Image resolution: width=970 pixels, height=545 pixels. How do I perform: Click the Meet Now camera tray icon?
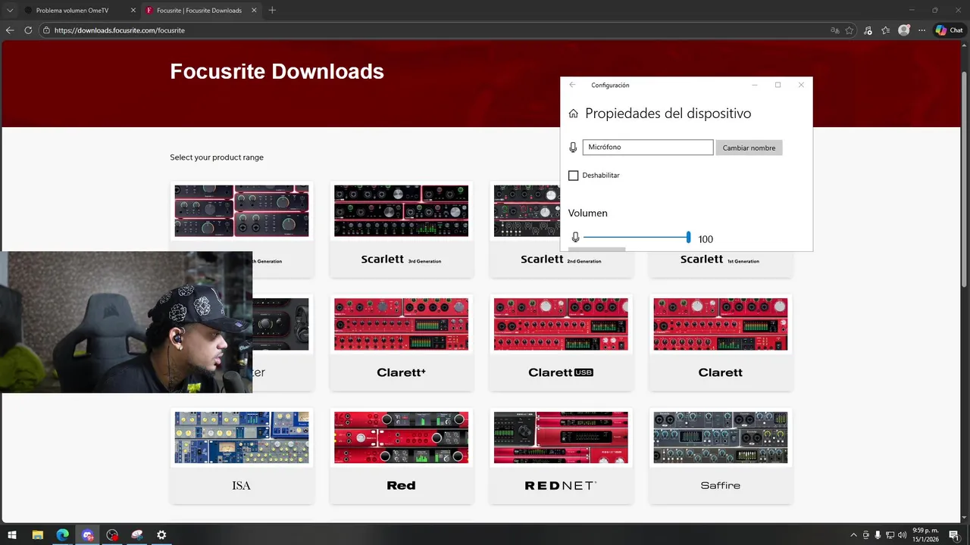coord(866,534)
